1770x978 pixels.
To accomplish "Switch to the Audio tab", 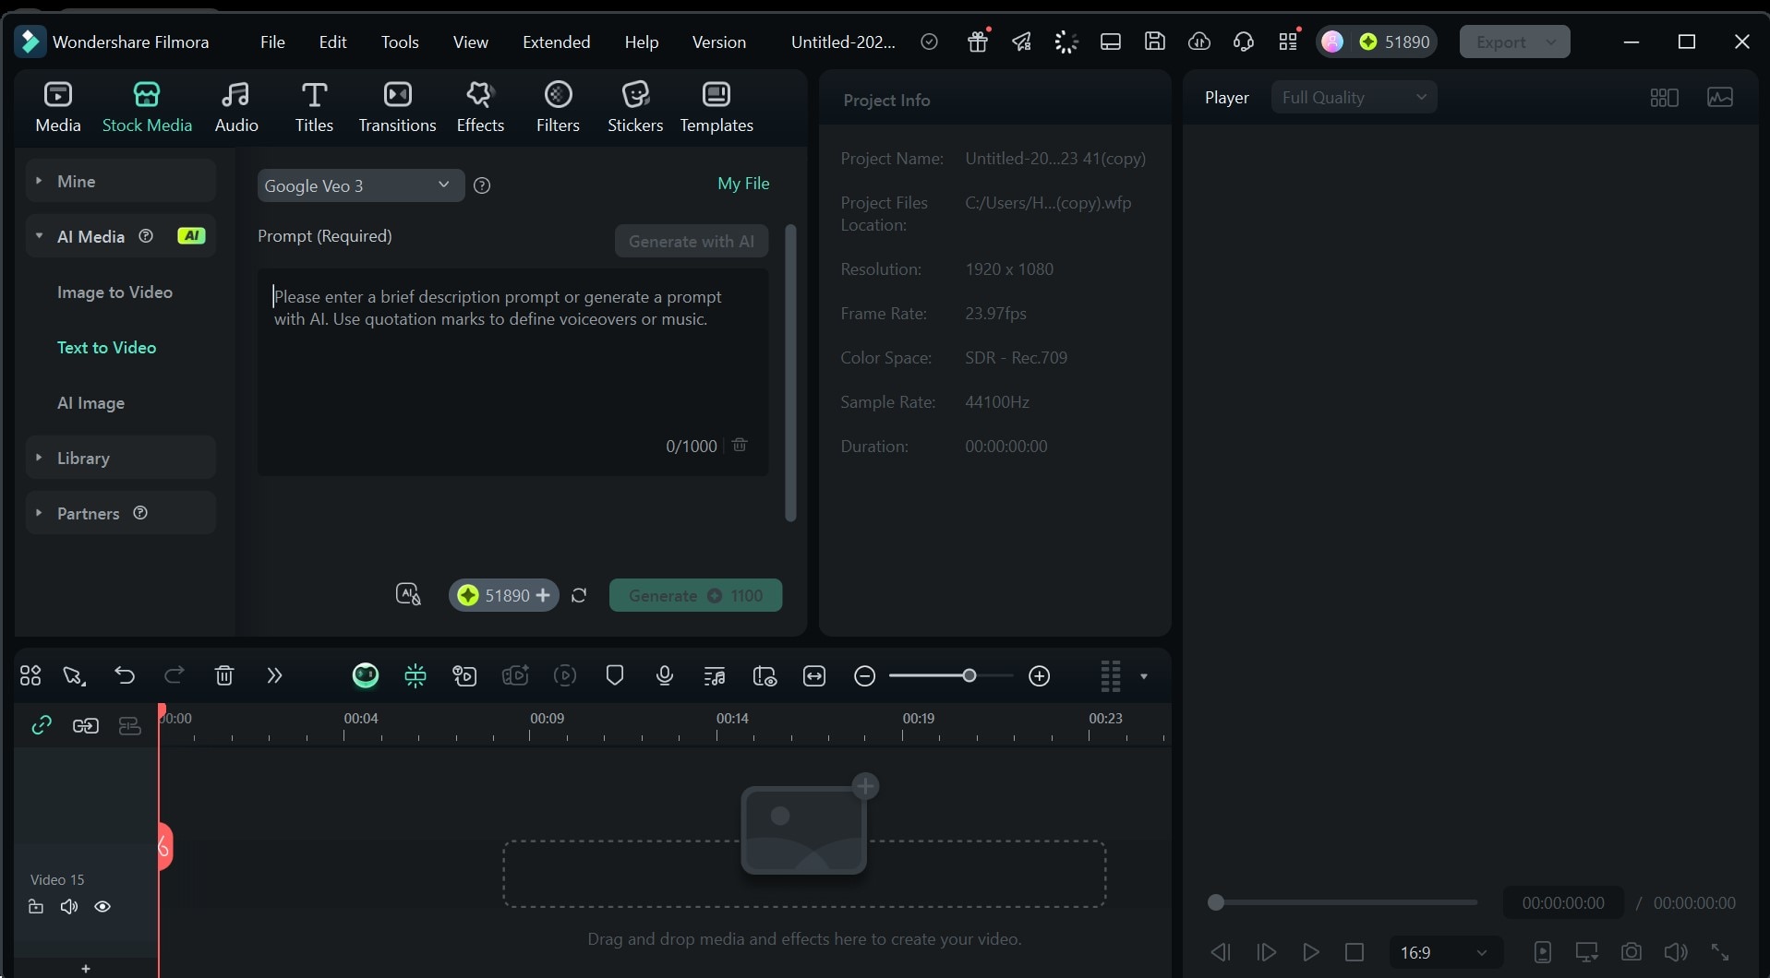I will coord(236,107).
